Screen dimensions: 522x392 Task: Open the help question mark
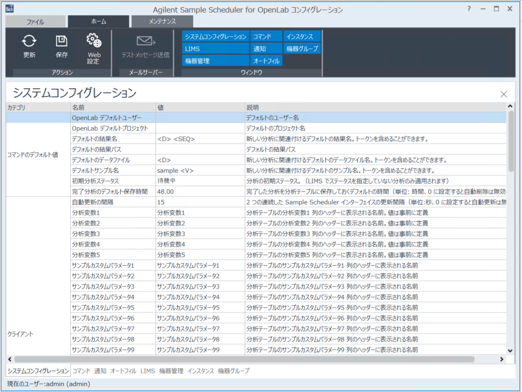click(x=469, y=9)
